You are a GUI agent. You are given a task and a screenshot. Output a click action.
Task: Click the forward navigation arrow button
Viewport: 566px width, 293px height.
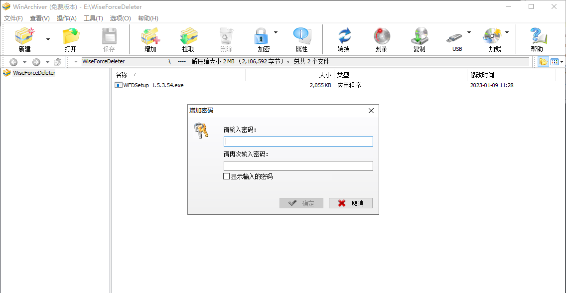(36, 62)
